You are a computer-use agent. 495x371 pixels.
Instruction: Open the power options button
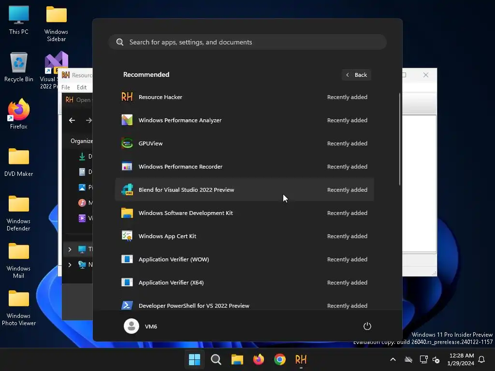tap(367, 326)
